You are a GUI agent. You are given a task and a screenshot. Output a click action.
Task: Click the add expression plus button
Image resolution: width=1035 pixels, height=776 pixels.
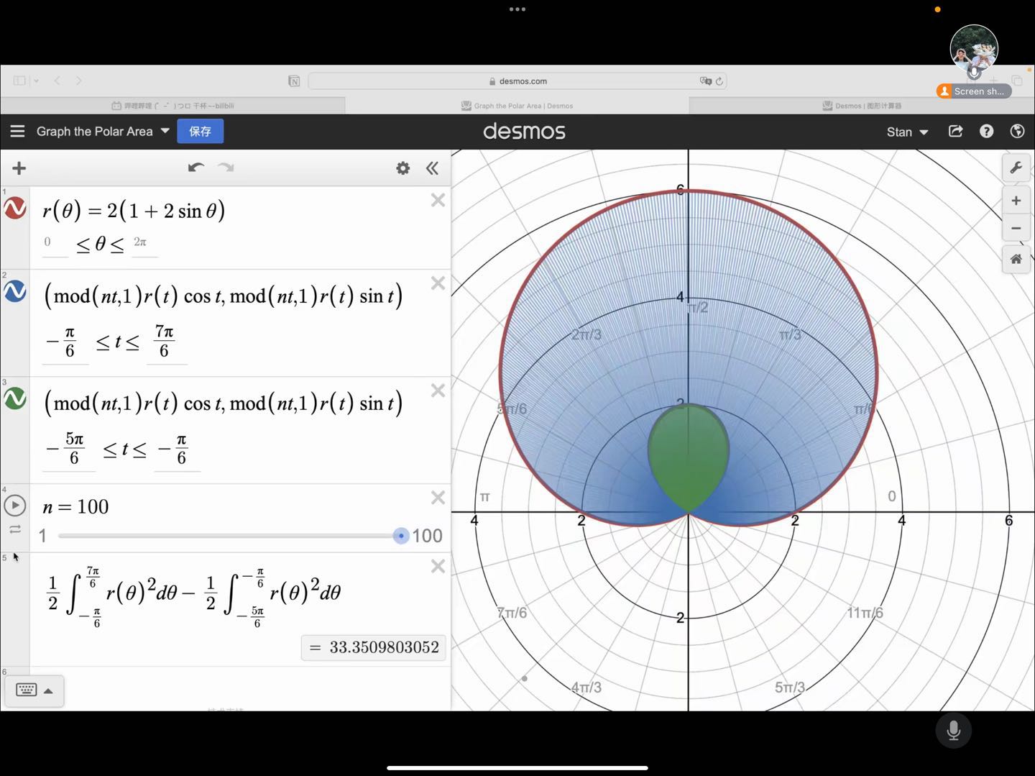click(x=19, y=168)
